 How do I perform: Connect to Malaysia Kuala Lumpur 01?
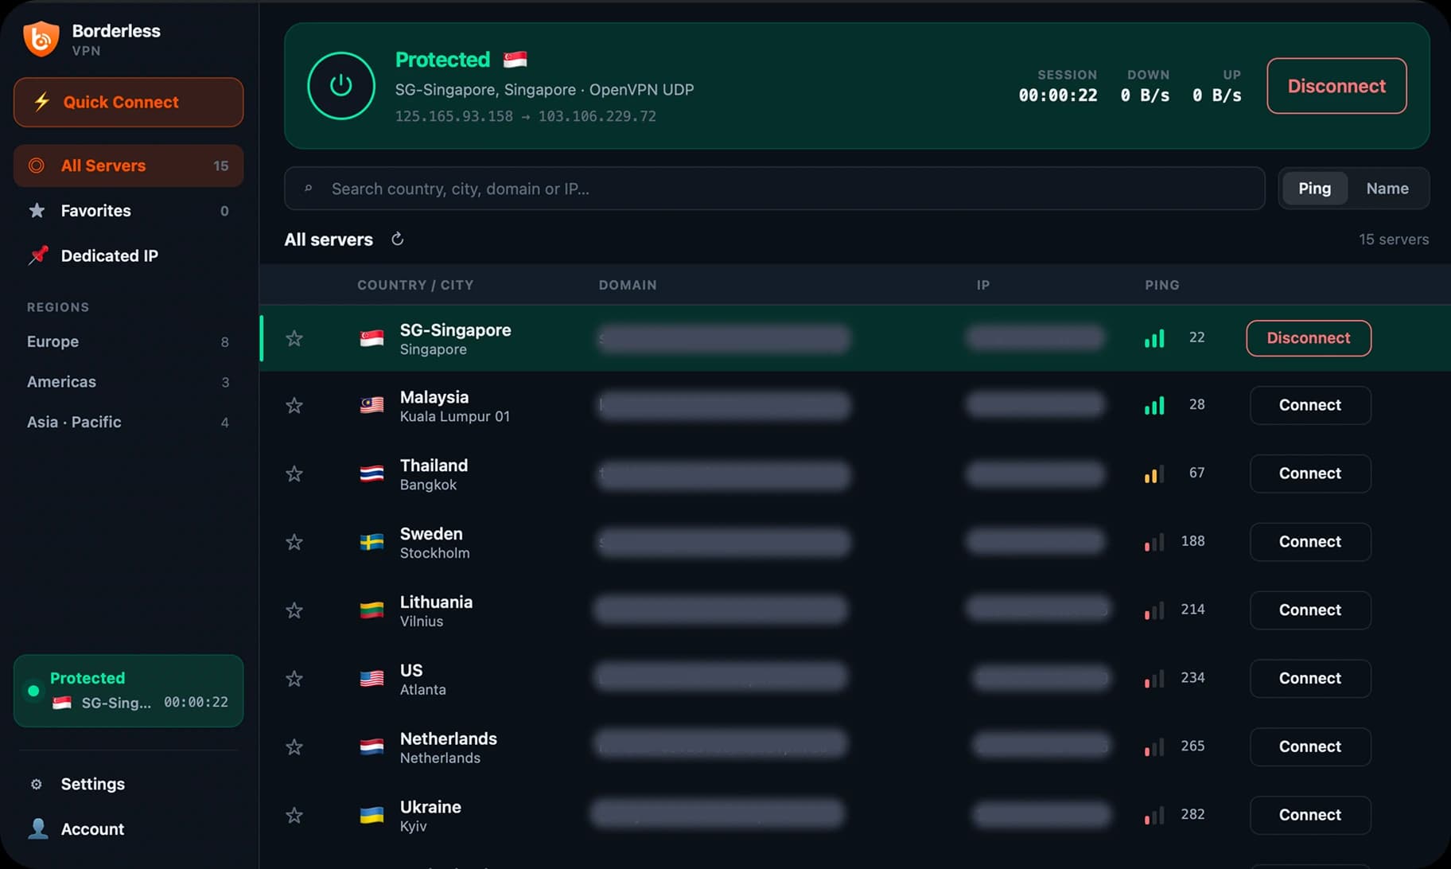pos(1310,405)
